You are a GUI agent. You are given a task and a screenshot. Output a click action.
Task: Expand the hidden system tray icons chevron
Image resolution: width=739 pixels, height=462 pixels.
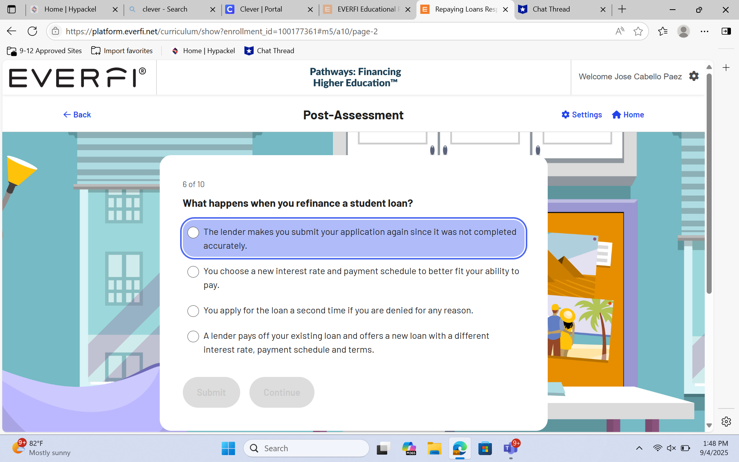point(639,448)
